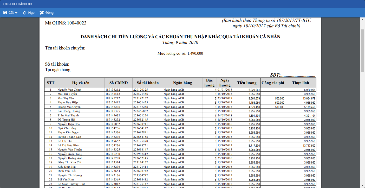Click the reload icon beside Nạp
365x188 pixels.
(25, 13)
